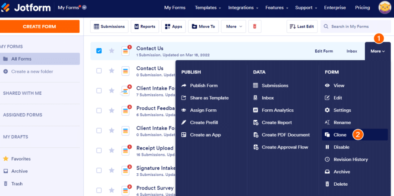Click the Assign Form people icon
This screenshot has height=196, width=394.
(184, 110)
